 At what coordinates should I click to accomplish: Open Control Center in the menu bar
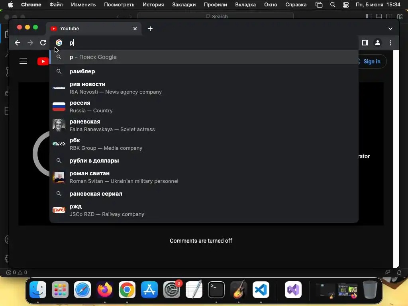[345, 5]
